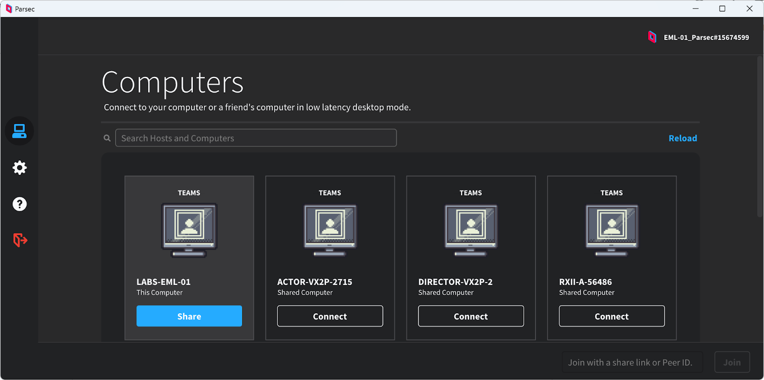This screenshot has width=764, height=380.
Task: Connect to DIRECTOR-VX2P-2
Action: (471, 316)
